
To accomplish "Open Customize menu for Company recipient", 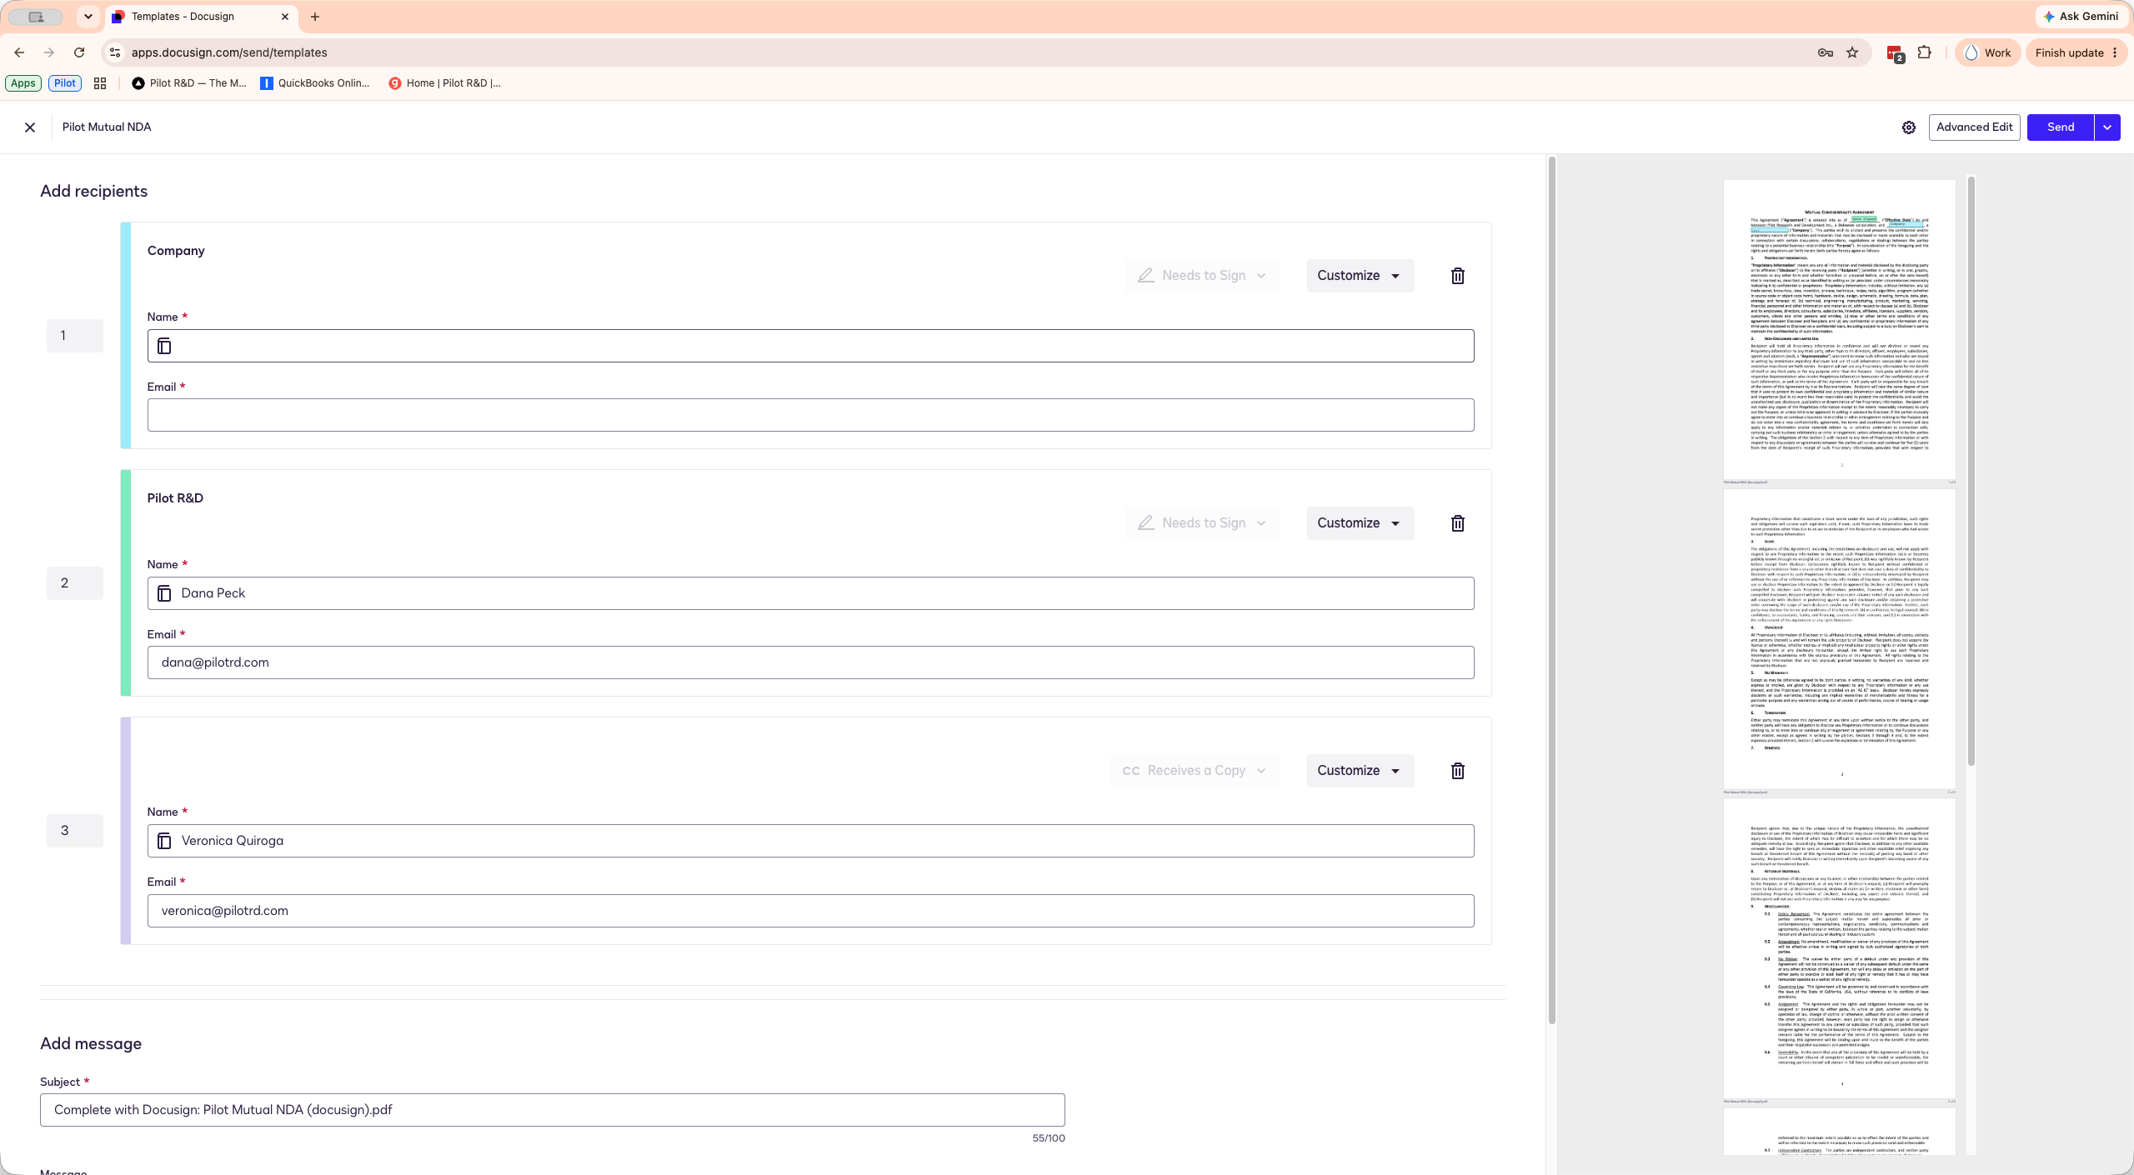I will (x=1360, y=276).
